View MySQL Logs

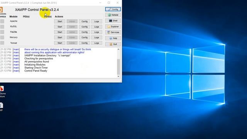coord(96,27)
